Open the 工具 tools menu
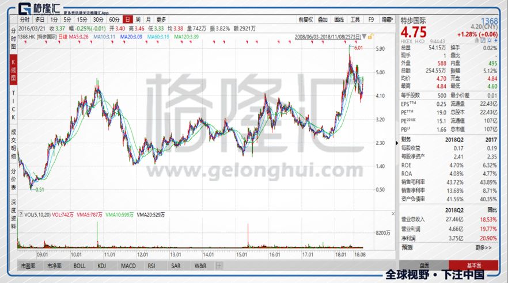Image resolution: width=508 pixels, height=283 pixels. pyautogui.click(x=355, y=20)
